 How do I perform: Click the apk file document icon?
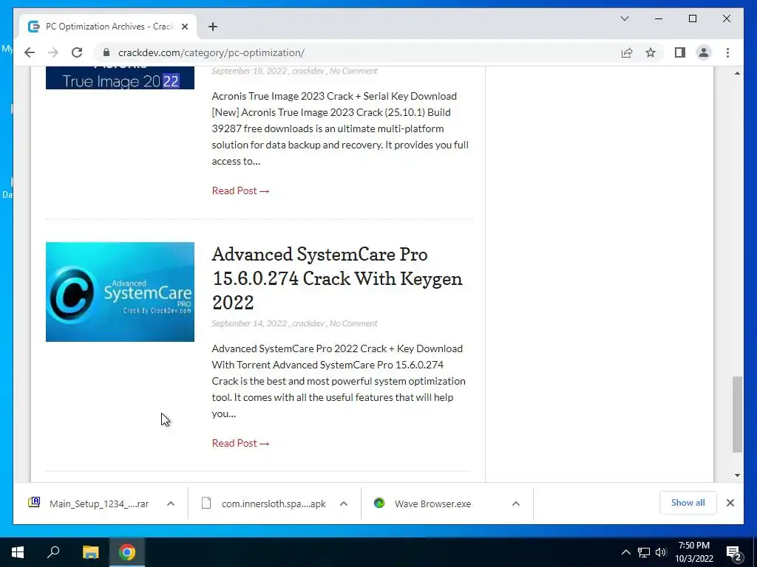(206, 503)
